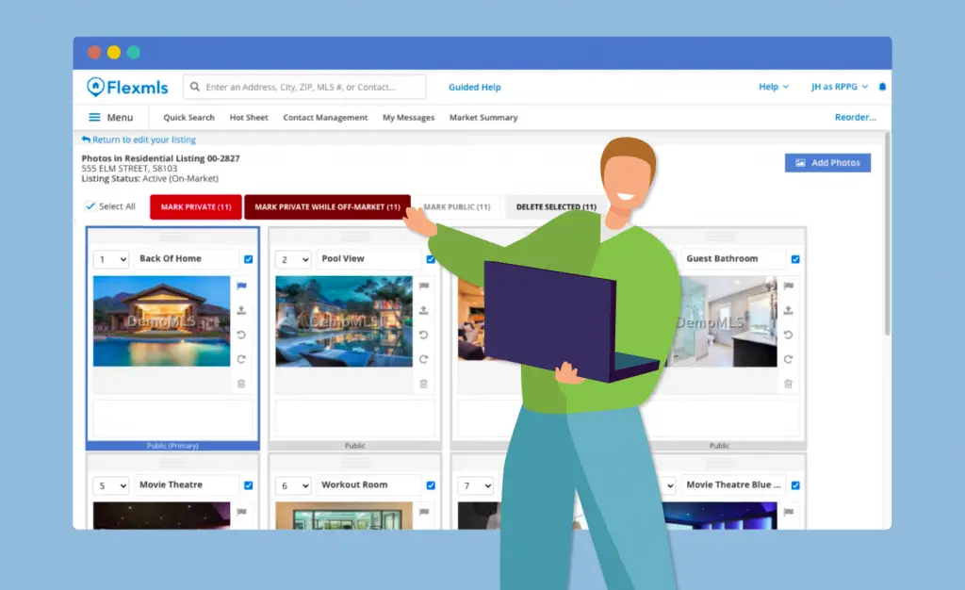This screenshot has width=965, height=590.
Task: Open notifications with the bell icon
Action: click(882, 87)
